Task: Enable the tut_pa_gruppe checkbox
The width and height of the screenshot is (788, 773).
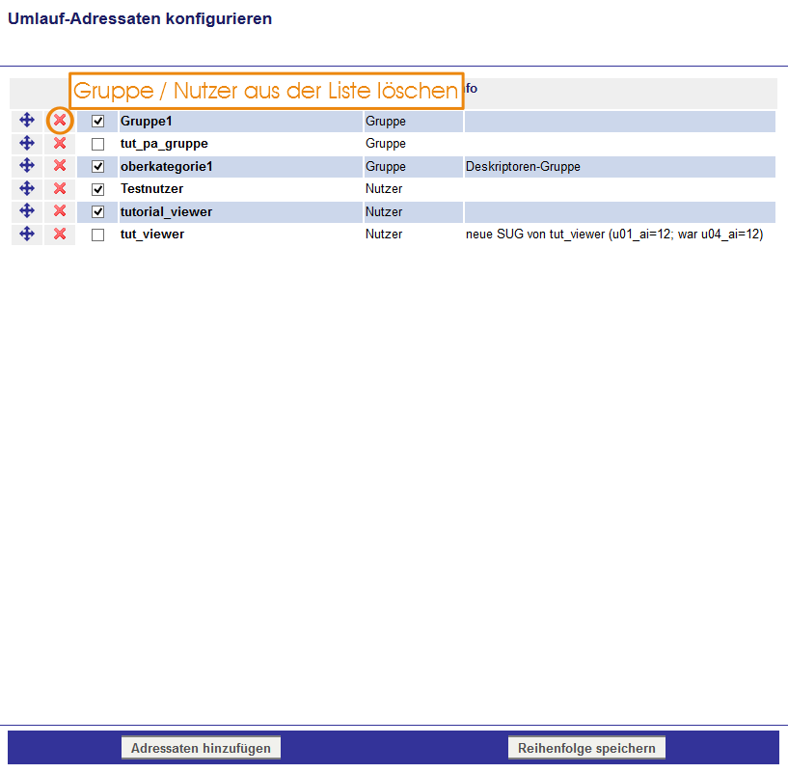Action: click(x=98, y=145)
